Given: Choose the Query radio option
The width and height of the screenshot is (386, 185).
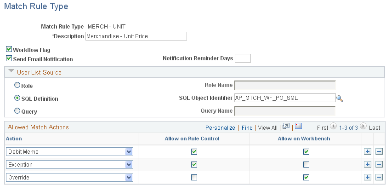Looking at the screenshot, I should click(17, 111).
